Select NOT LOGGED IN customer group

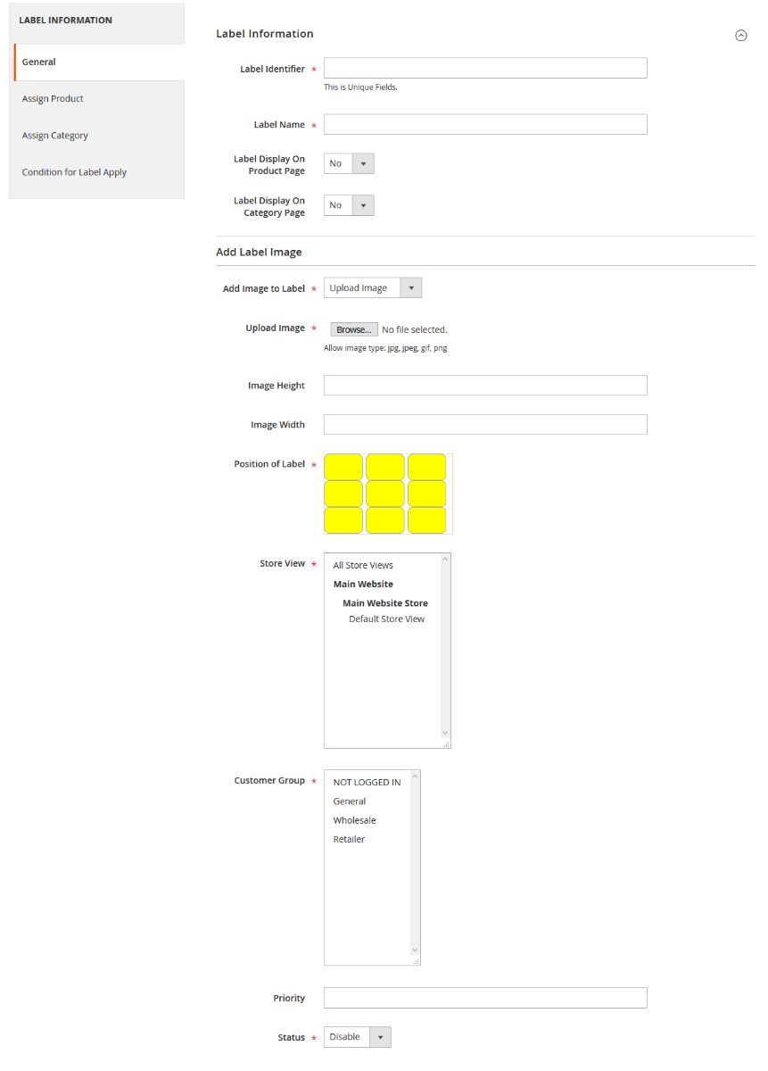pyautogui.click(x=367, y=782)
